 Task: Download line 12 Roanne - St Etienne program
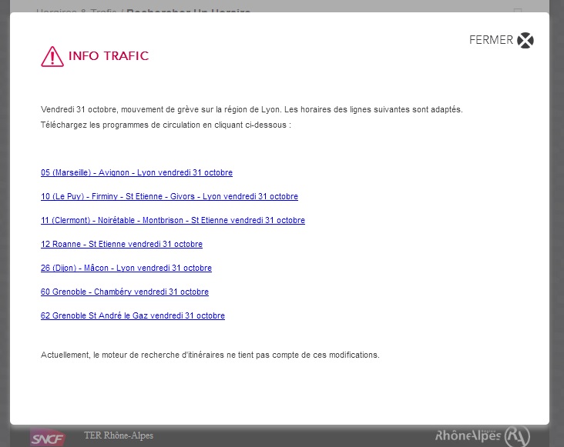[x=122, y=245]
